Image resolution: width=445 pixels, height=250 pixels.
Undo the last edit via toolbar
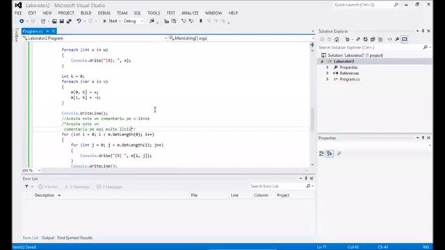(x=79, y=21)
